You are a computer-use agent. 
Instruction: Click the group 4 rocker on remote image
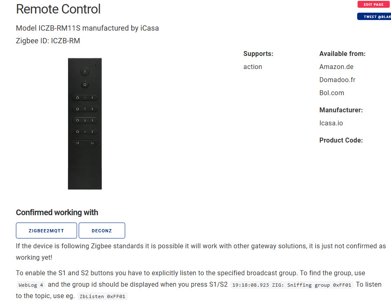[85, 131]
